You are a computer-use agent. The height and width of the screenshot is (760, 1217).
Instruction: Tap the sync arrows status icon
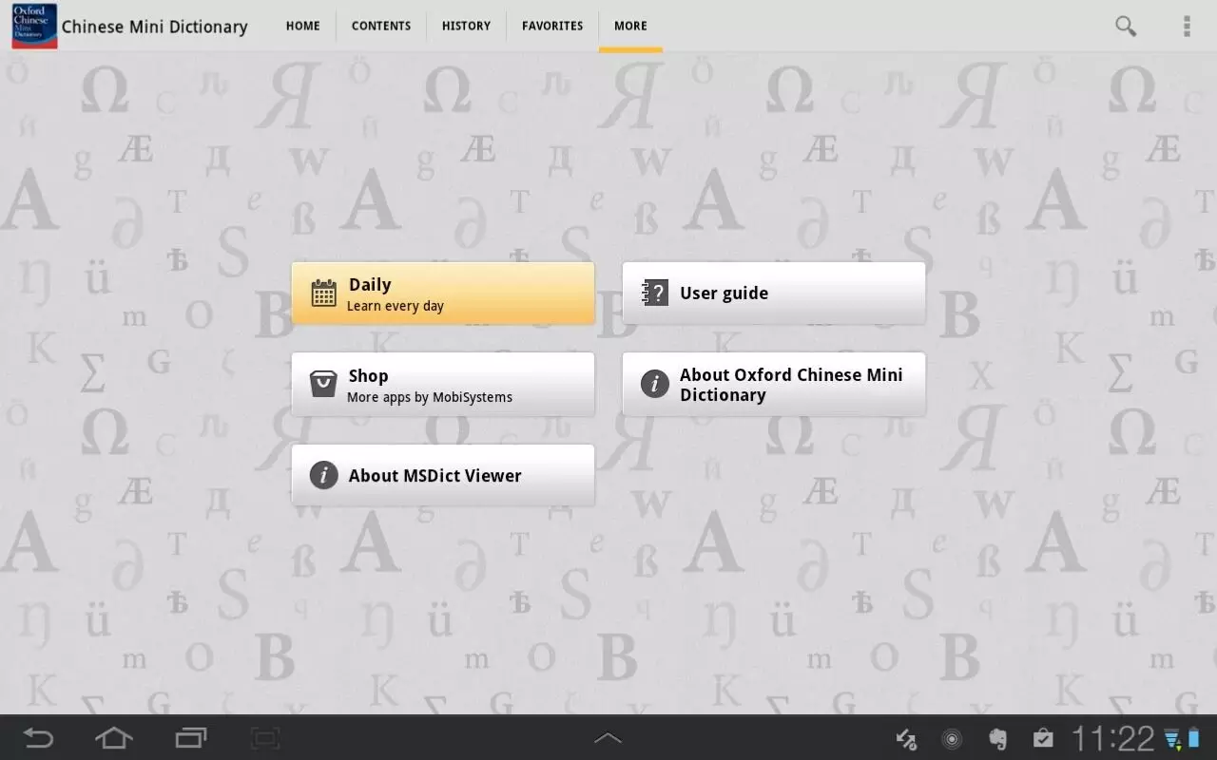point(906,739)
